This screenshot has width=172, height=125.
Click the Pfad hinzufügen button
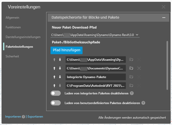tap(67, 50)
